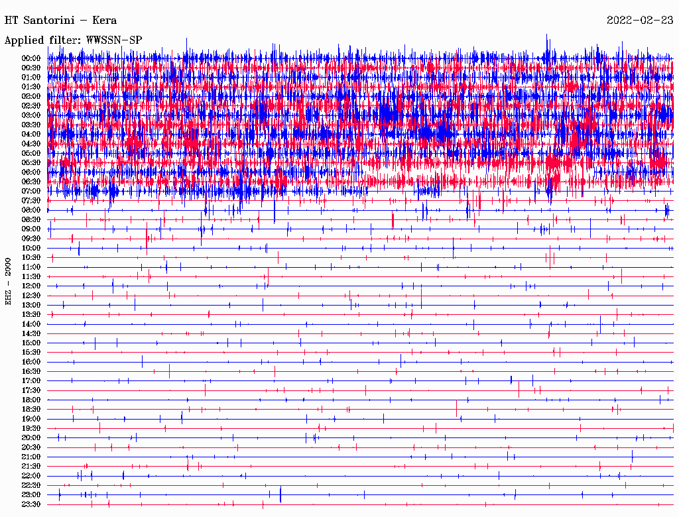Select the 09:30 time label

tap(31, 239)
